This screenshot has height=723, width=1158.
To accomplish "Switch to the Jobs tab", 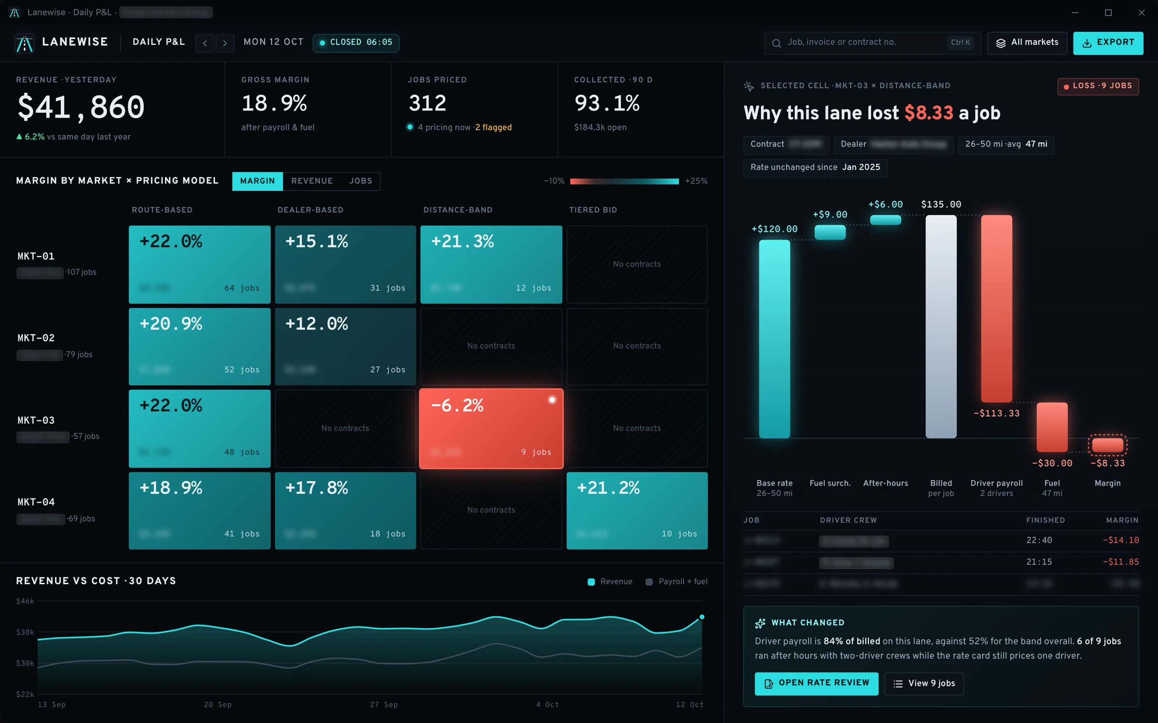I will [x=360, y=181].
